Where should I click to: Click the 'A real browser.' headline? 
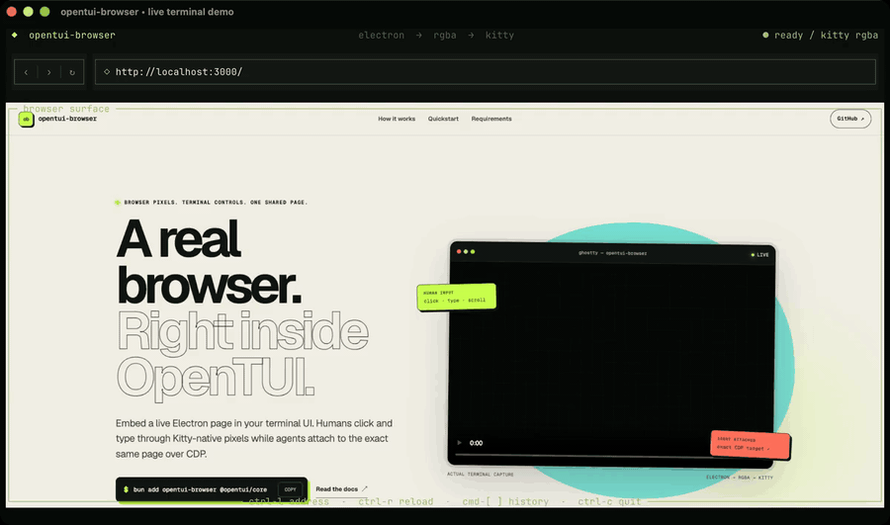pyautogui.click(x=209, y=262)
